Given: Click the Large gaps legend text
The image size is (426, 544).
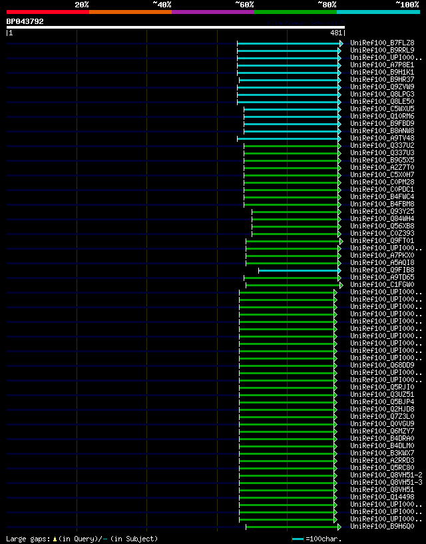Looking at the screenshot, I should (x=82, y=539).
